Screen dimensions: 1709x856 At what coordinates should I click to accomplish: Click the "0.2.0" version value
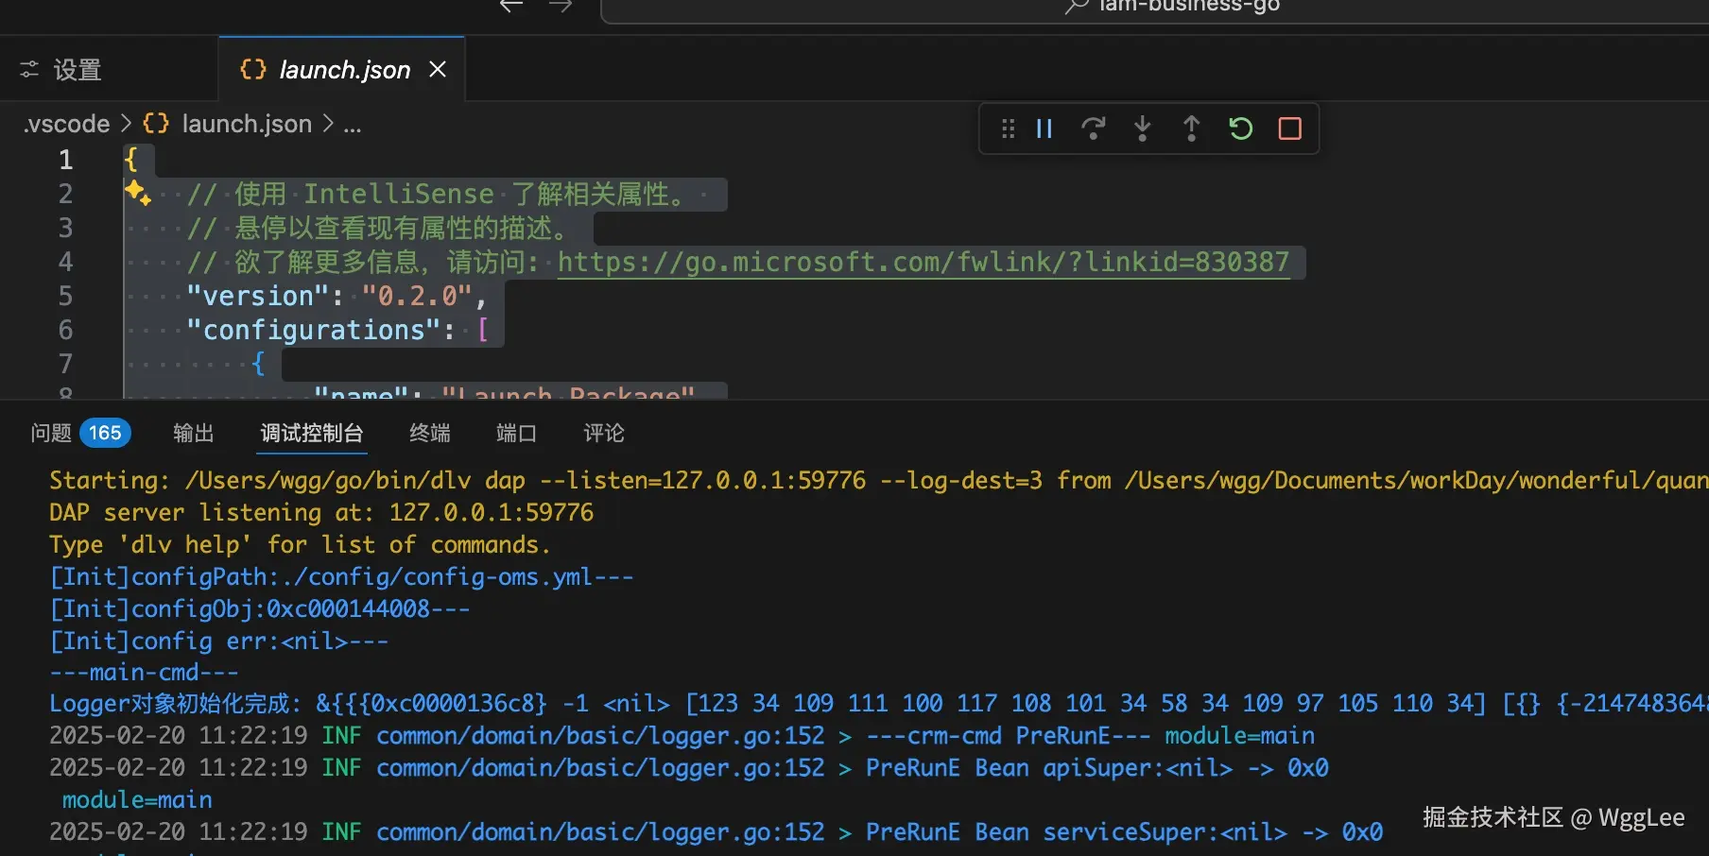[x=417, y=296]
